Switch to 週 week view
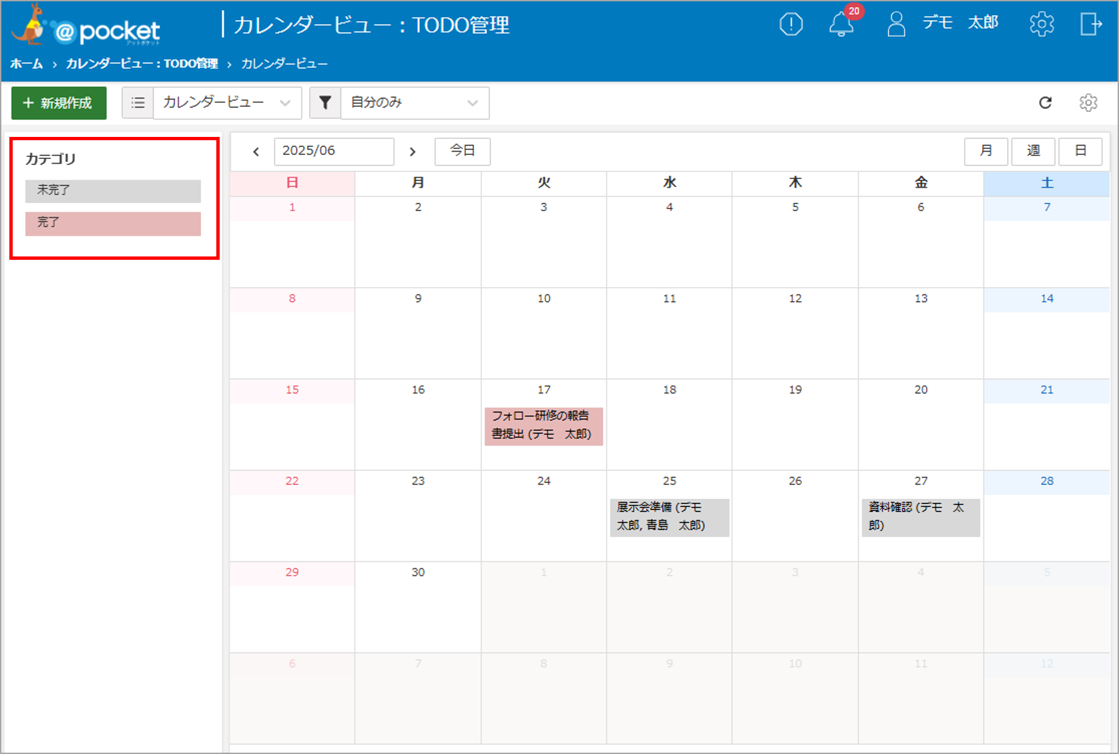The width and height of the screenshot is (1119, 754). coord(1033,151)
